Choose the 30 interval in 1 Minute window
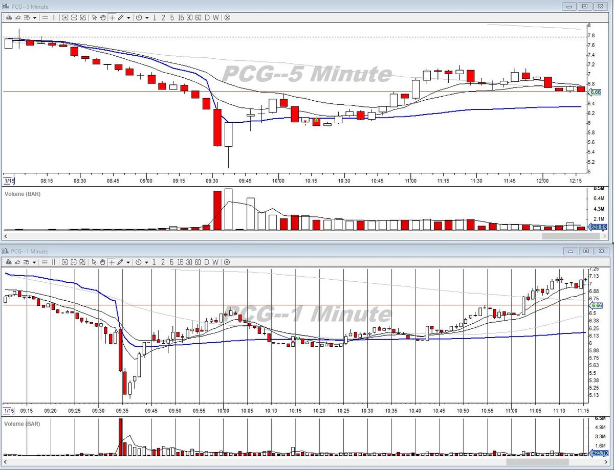 189,262
